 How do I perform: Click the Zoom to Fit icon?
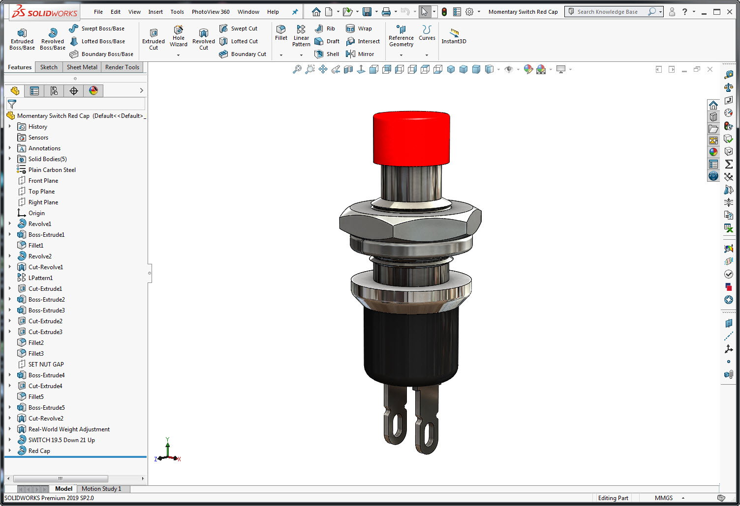point(297,69)
